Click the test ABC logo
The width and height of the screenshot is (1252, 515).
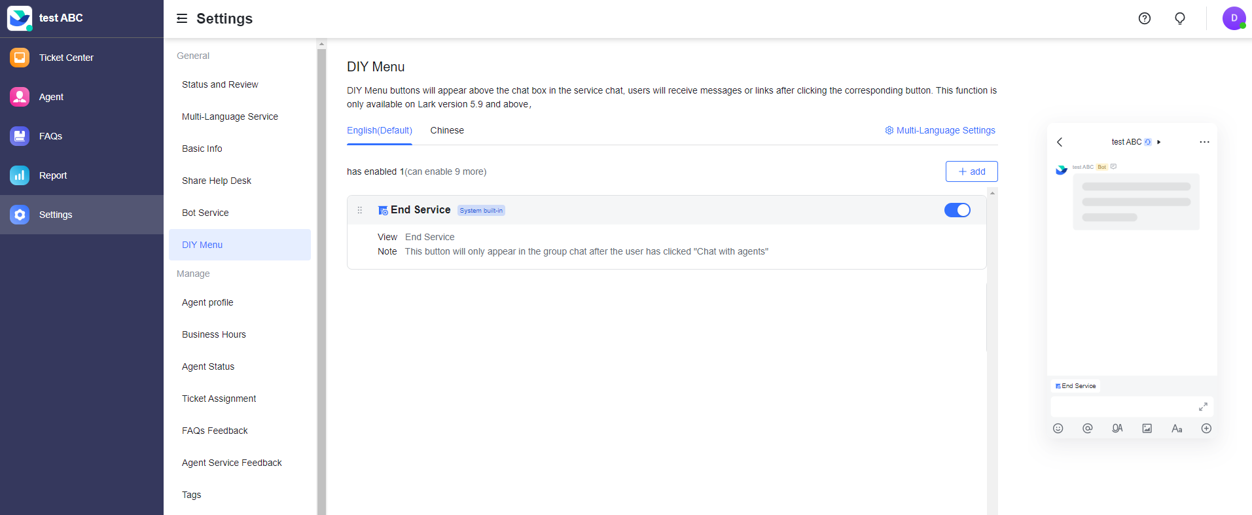coord(20,18)
